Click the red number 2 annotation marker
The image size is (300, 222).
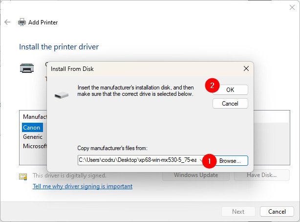pos(211,86)
